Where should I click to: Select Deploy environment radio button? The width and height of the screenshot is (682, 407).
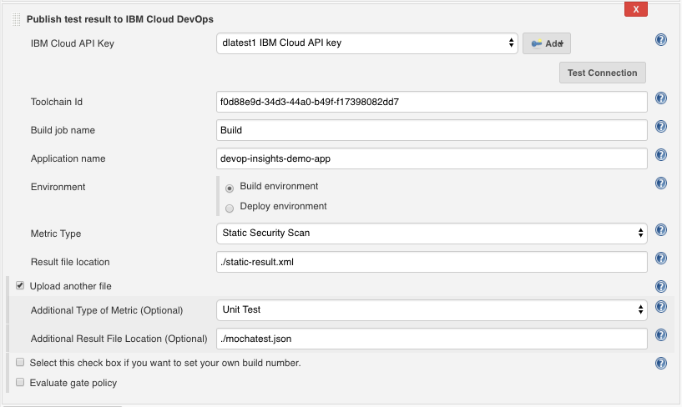230,209
